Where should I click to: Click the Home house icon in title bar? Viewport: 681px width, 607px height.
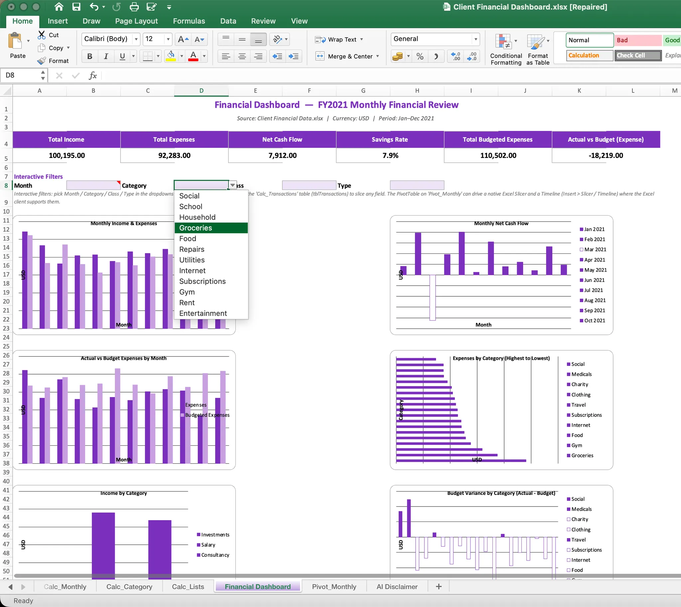tap(59, 7)
